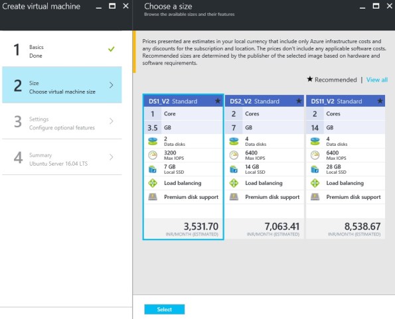This screenshot has height=319, width=395.
Task: Click the 3200 Max IOPS value
Action: [170, 153]
